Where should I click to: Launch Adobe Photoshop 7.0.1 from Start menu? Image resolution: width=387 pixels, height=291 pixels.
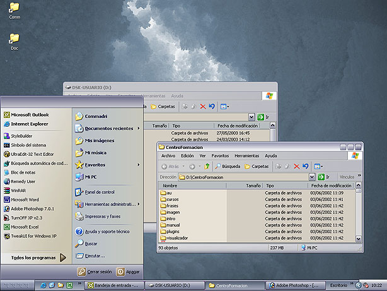pyautogui.click(x=32, y=208)
